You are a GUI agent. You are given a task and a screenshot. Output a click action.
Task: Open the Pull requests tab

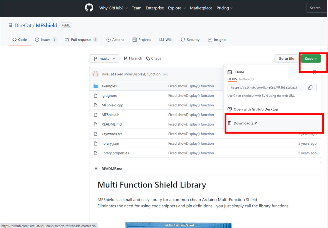82,40
